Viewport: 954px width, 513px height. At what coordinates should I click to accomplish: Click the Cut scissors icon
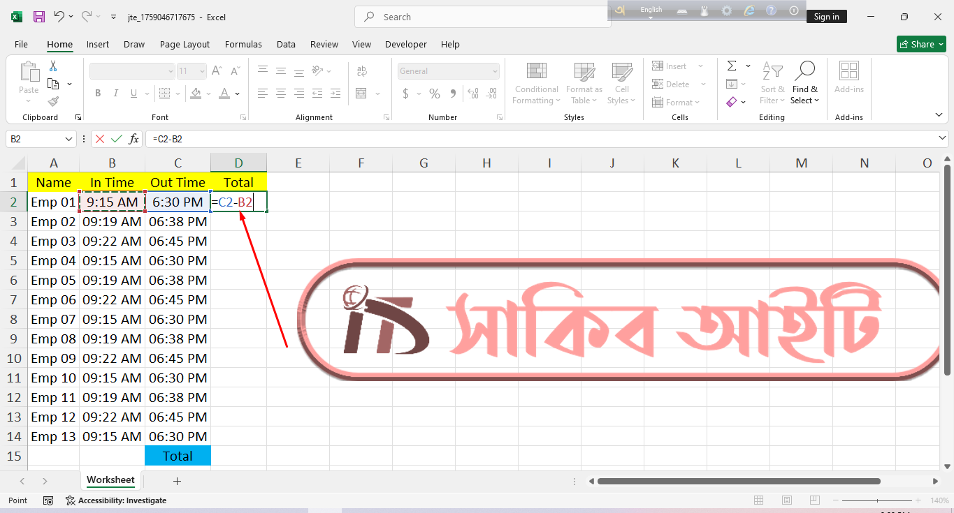coord(53,66)
